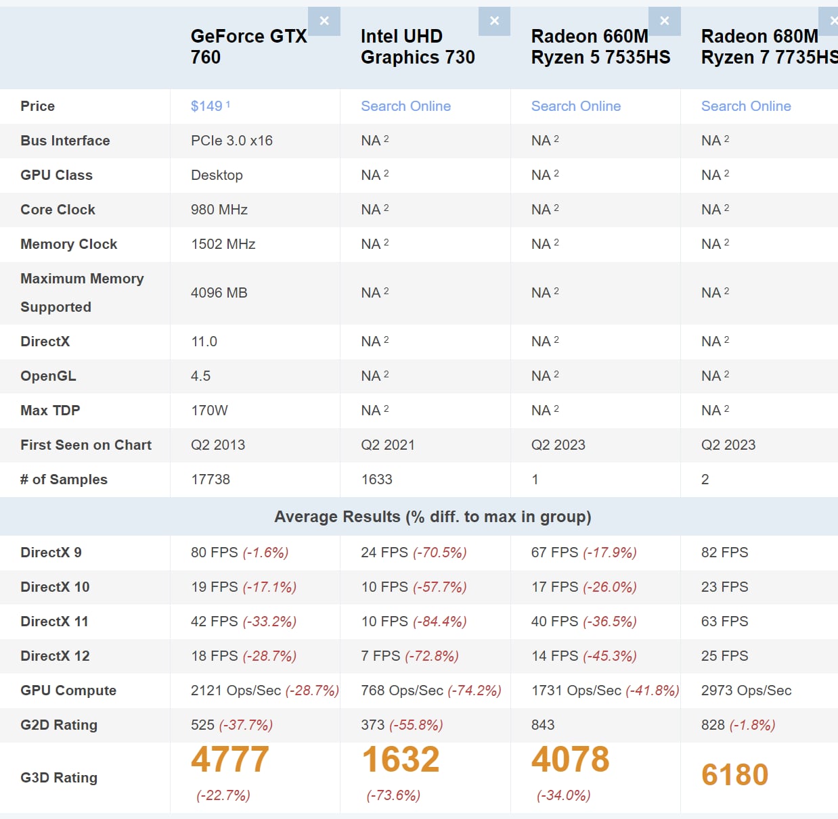
Task: Click the 980 MHz core clock value
Action: click(219, 210)
